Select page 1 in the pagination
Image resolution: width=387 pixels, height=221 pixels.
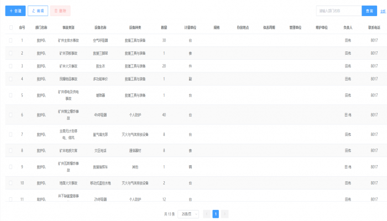click(216, 214)
